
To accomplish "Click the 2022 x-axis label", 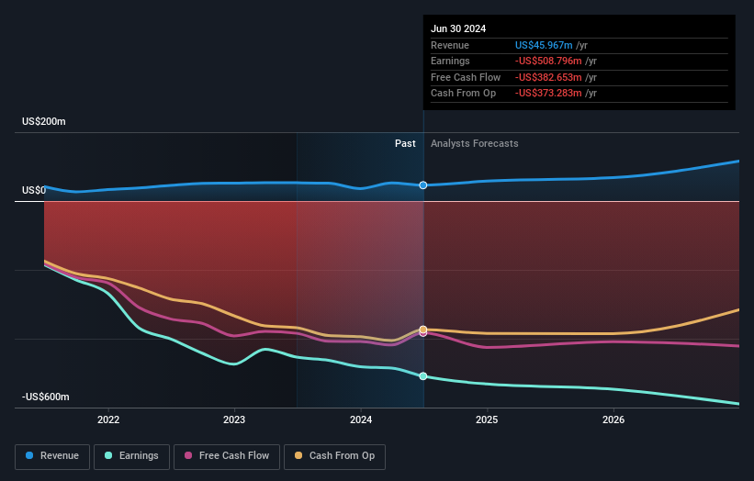I will click(x=108, y=419).
